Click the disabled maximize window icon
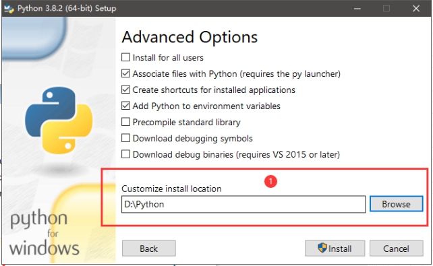Viewport: 433px width, 266px height. [386, 9]
